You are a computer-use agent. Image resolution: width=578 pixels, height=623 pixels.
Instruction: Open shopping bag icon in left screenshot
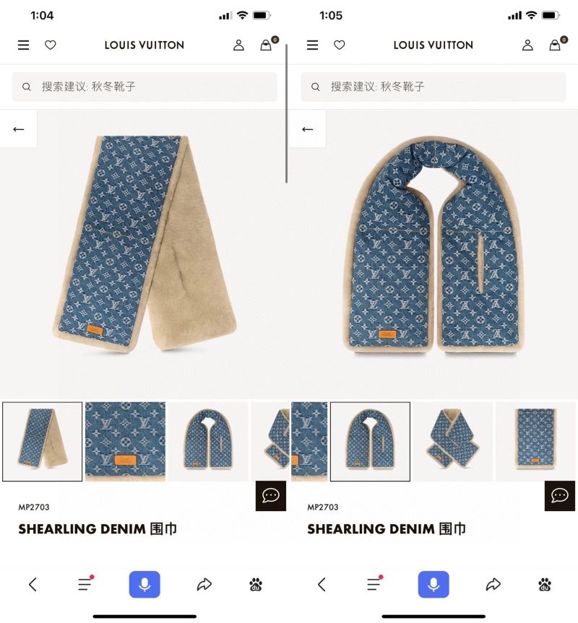[268, 44]
